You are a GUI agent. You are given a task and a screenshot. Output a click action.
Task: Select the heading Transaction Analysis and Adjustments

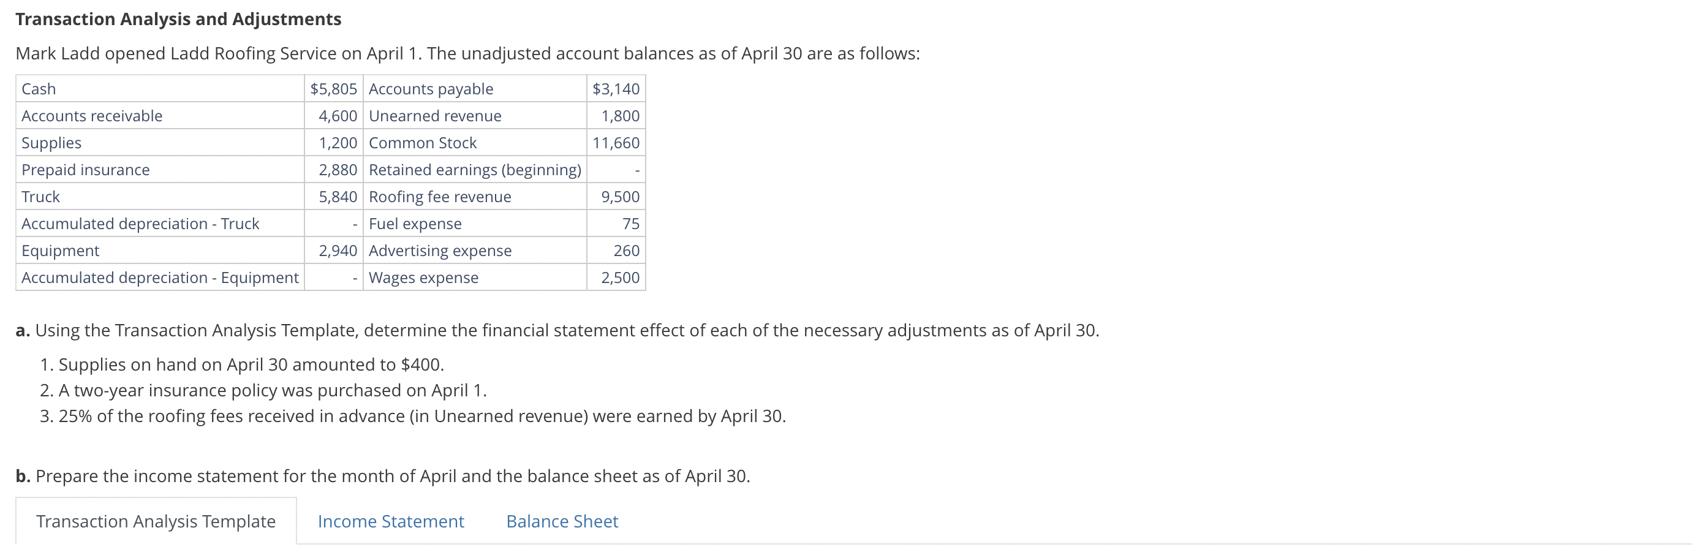[x=178, y=18]
